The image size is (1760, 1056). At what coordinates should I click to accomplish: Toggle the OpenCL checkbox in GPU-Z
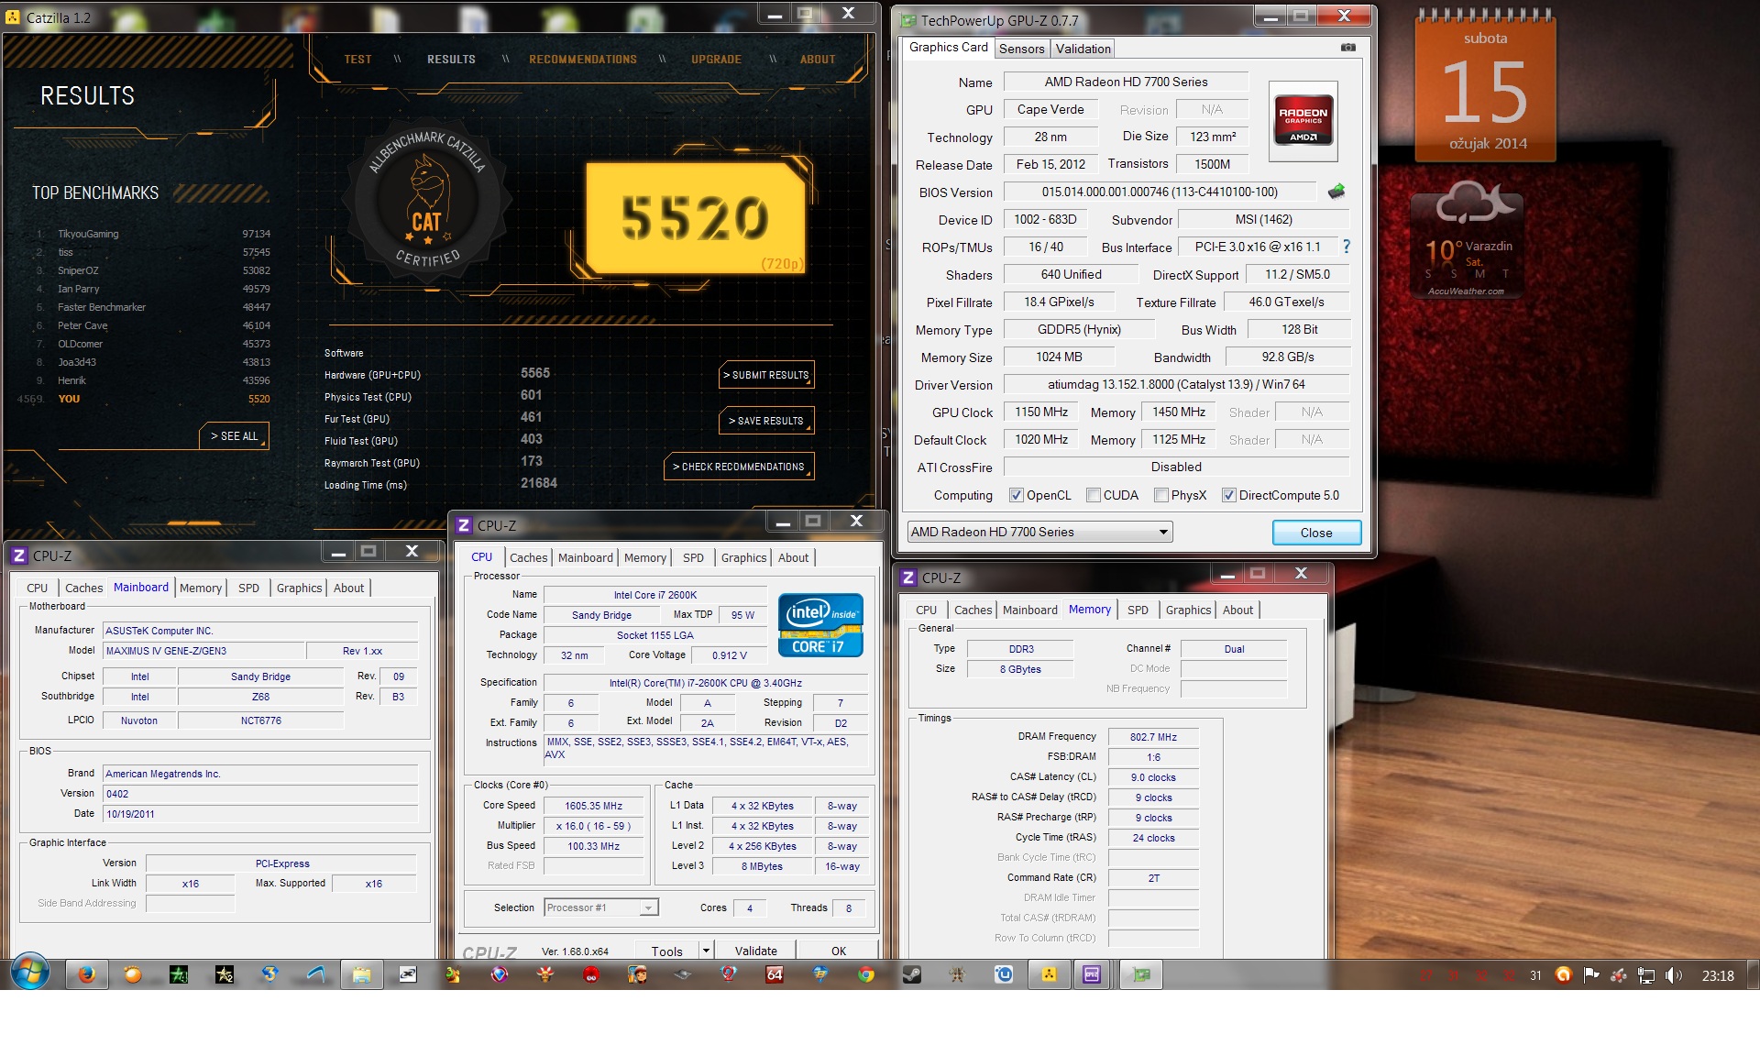(1016, 495)
